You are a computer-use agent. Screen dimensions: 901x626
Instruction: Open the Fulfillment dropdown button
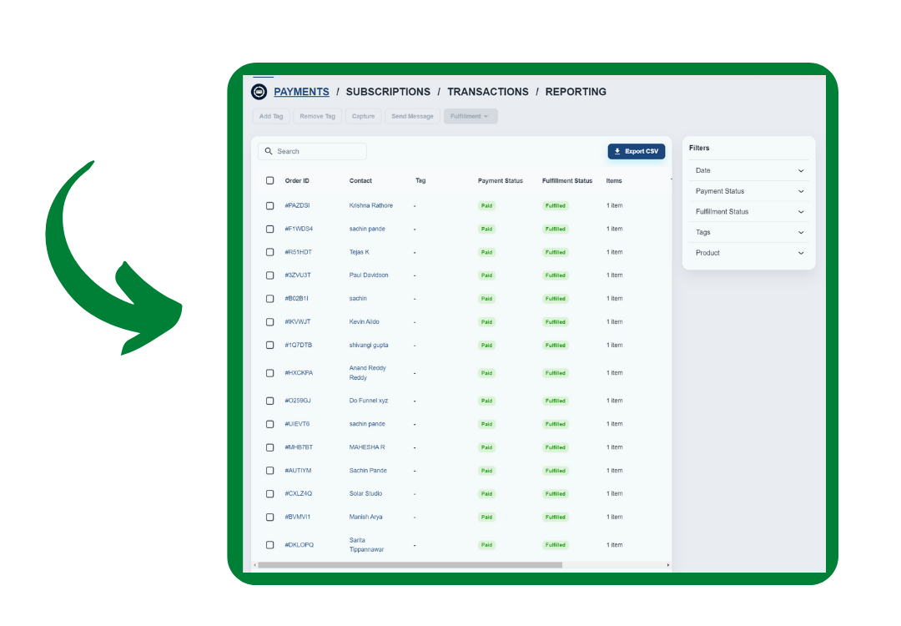471,117
